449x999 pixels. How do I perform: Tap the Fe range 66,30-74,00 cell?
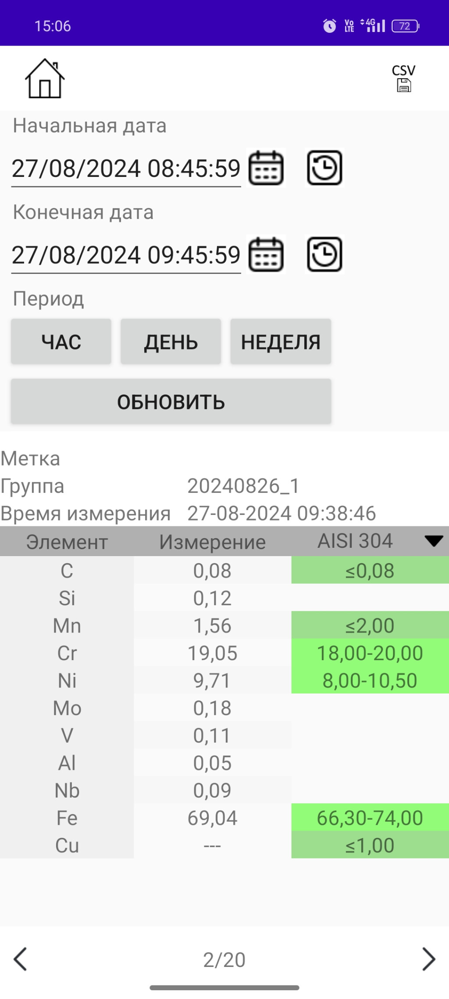tap(370, 818)
